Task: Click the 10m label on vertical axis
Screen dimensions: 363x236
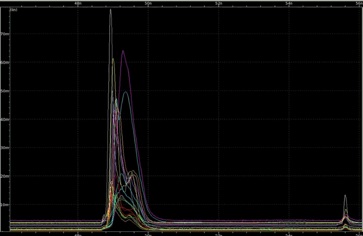Action: click(5, 205)
